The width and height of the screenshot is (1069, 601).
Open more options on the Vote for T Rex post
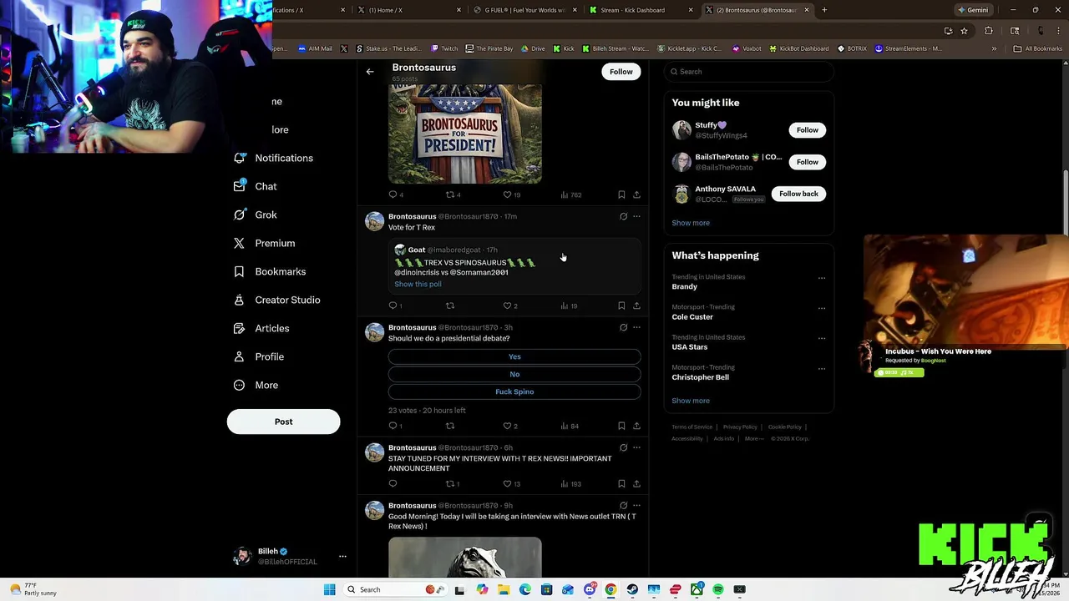636,216
